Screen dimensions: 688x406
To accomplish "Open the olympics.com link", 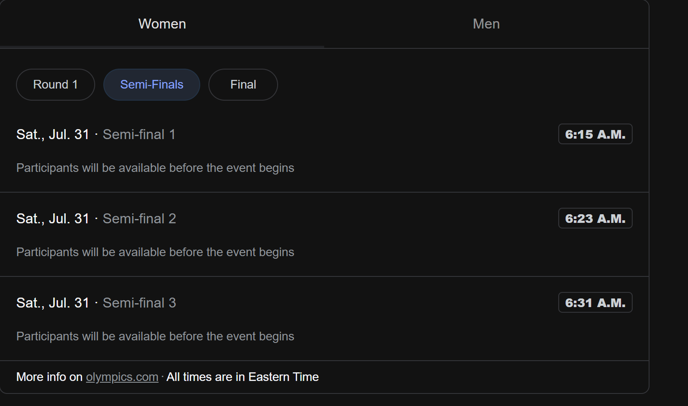I will [x=122, y=377].
